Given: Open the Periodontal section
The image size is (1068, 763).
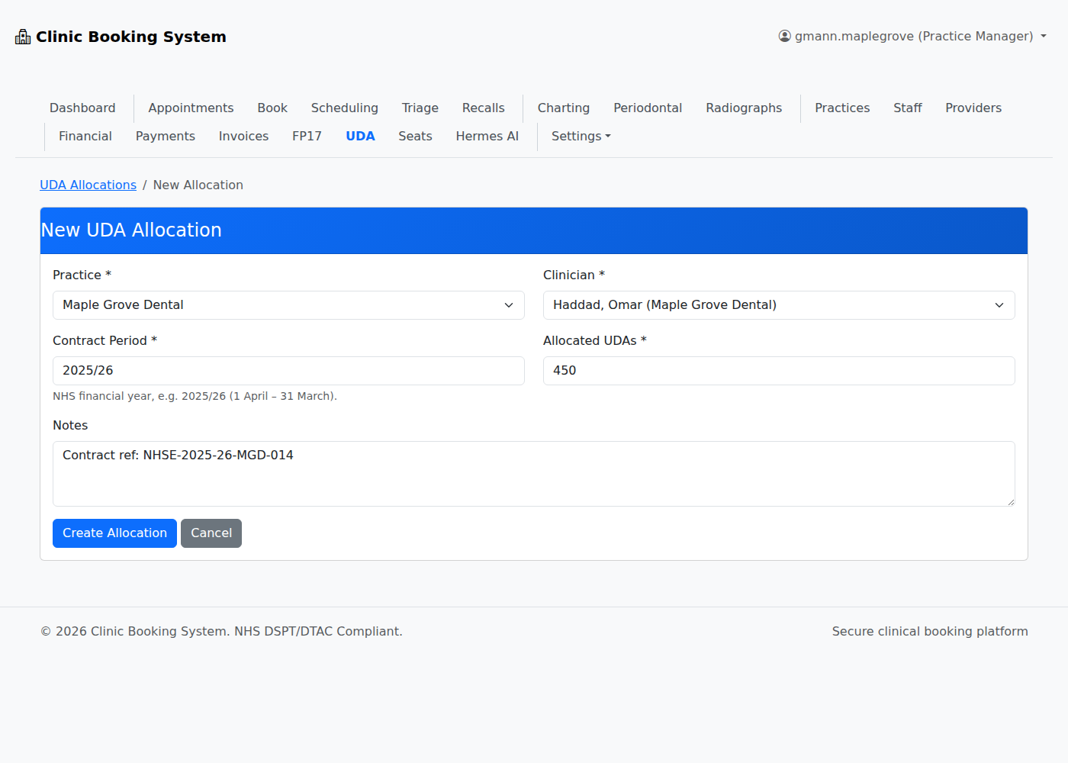Looking at the screenshot, I should click(x=648, y=108).
